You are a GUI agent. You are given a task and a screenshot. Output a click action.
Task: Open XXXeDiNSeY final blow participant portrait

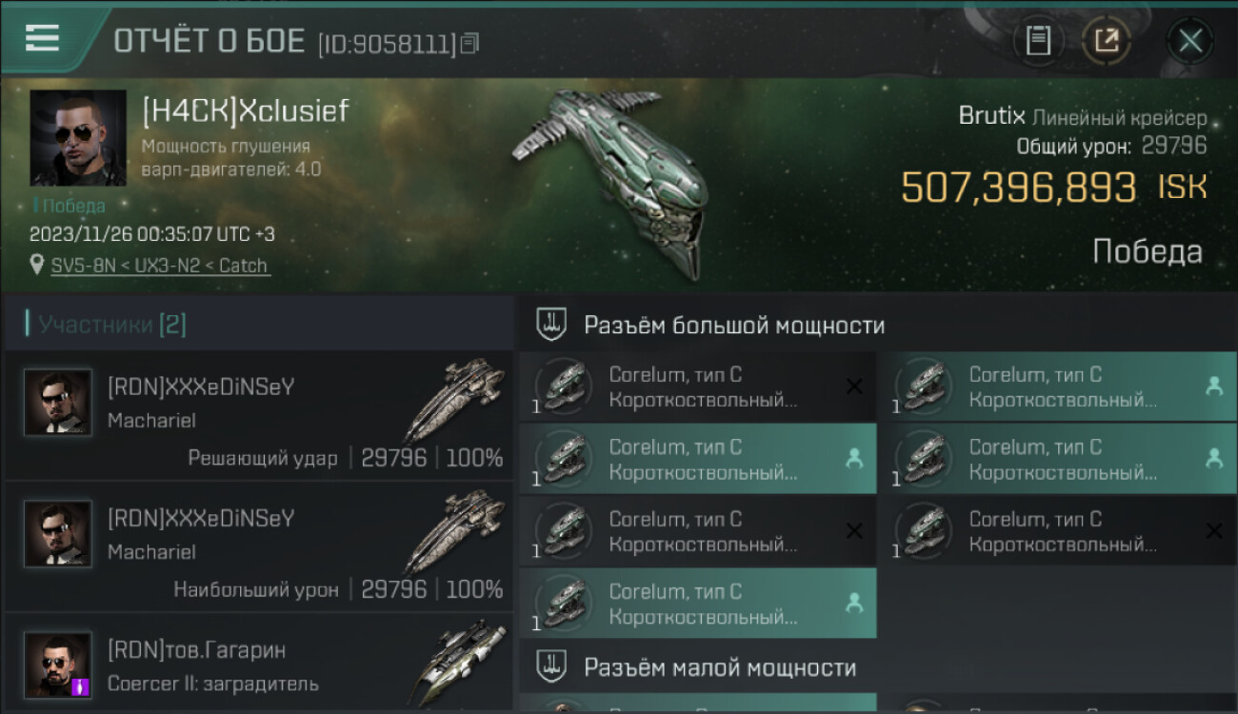58,402
